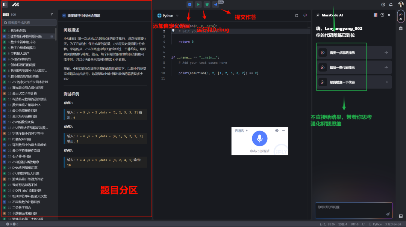Click the errors and warnings status indicator
The image size is (406, 227).
click(x=12, y=224)
